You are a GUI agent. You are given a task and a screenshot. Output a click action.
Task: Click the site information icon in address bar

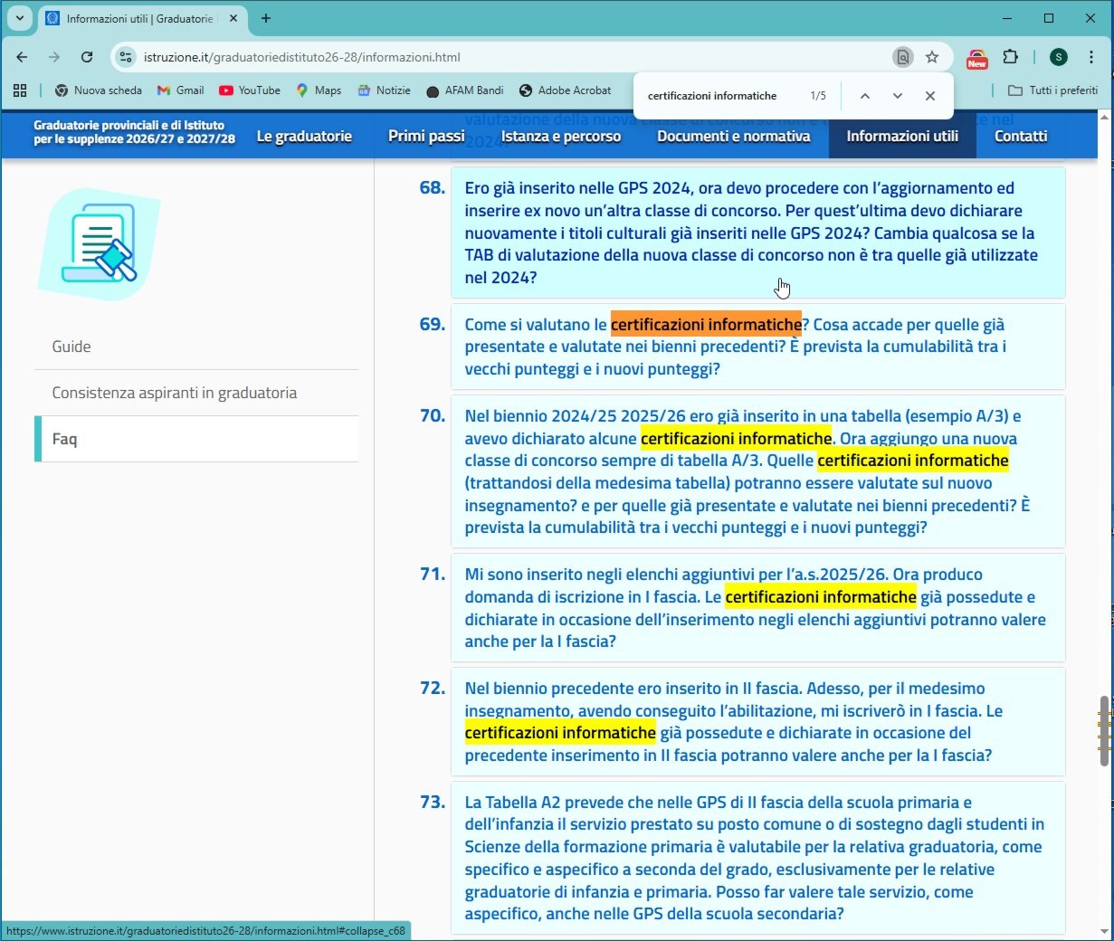coord(127,57)
